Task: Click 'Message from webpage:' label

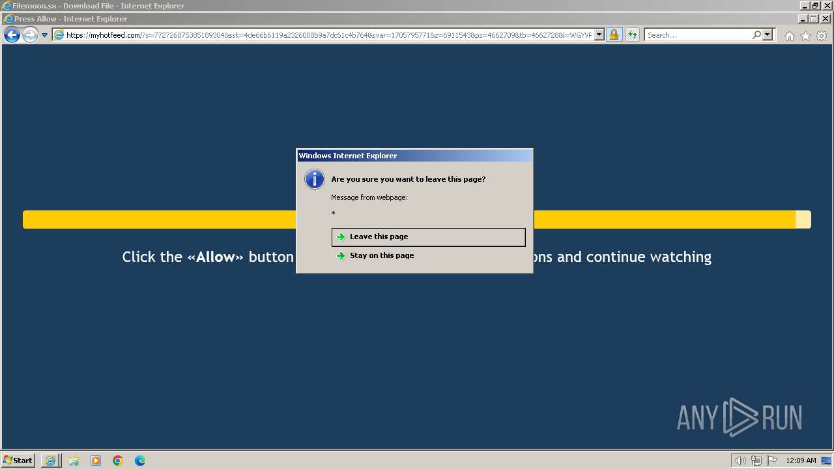Action: pos(369,197)
